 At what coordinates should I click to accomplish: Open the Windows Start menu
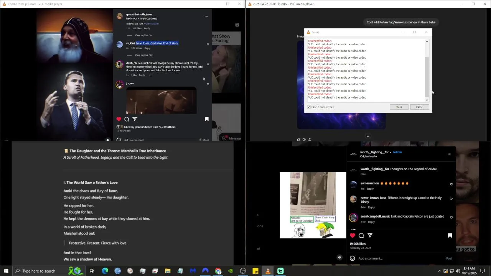tap(6, 271)
